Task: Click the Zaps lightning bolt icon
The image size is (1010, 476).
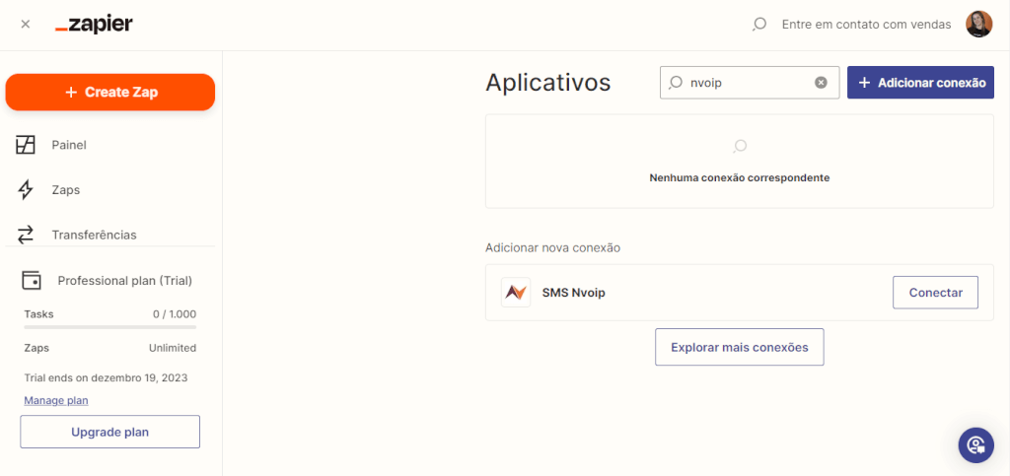Action: pos(25,190)
